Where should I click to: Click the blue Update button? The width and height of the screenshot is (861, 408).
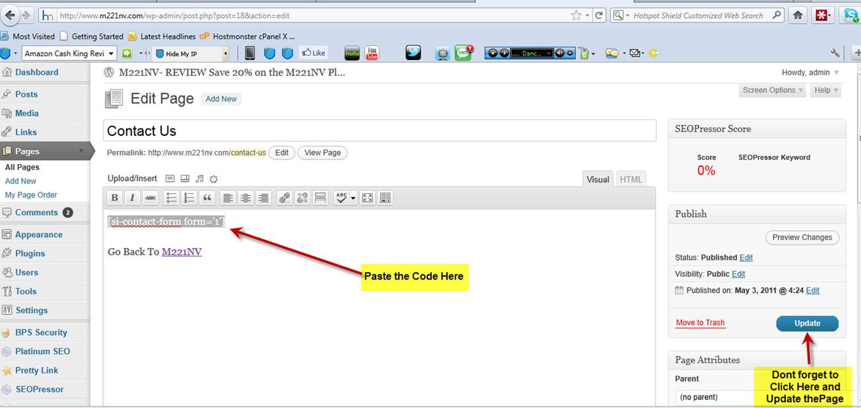807,324
